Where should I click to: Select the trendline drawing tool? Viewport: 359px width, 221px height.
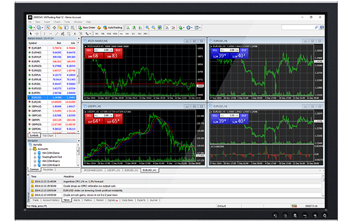coord(57,34)
